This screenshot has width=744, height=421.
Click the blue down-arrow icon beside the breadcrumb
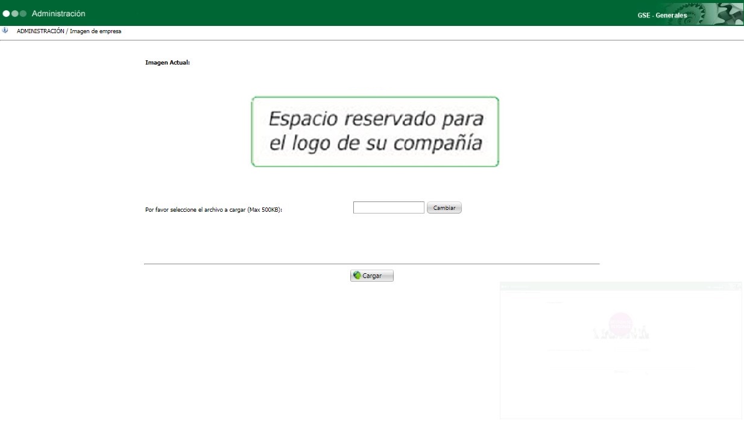click(x=5, y=30)
